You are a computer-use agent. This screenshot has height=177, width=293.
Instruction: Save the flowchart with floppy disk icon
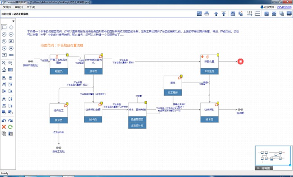pyautogui.click(x=233, y=14)
